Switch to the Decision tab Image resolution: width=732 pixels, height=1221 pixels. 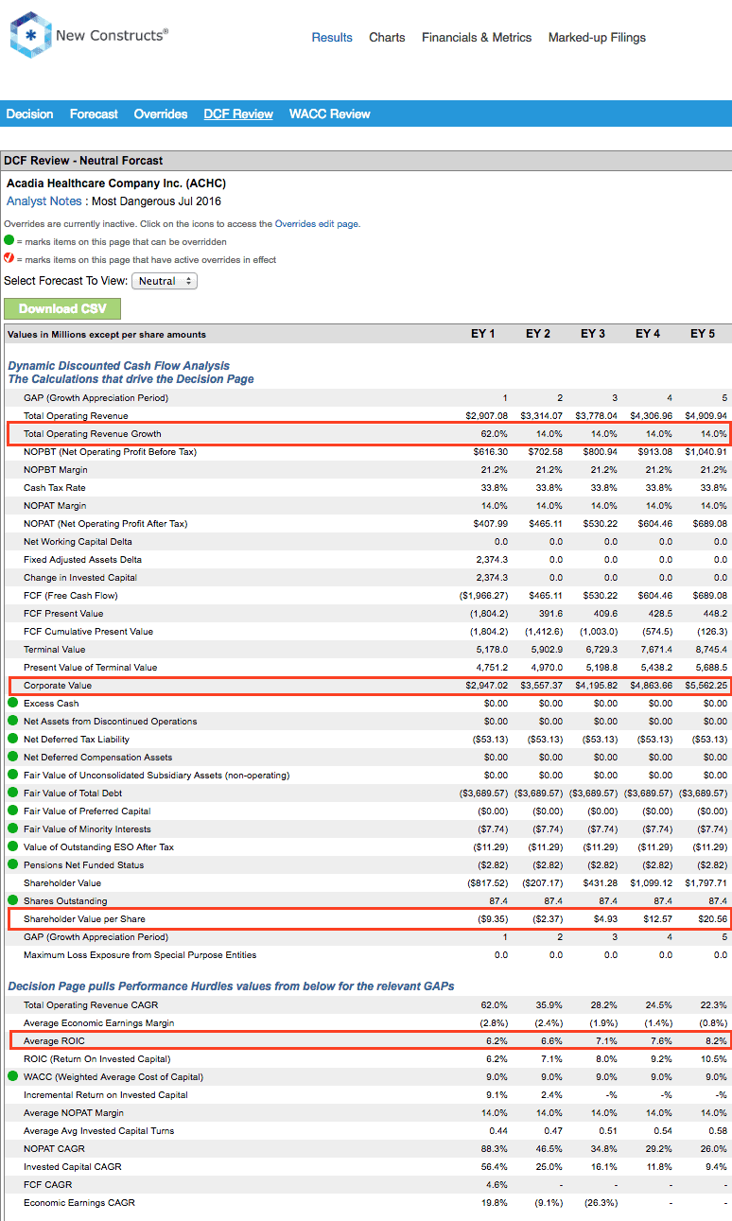(29, 113)
